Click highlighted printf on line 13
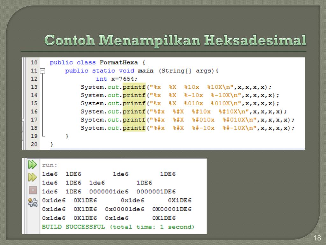The width and height of the screenshot is (326, 245). [134, 87]
